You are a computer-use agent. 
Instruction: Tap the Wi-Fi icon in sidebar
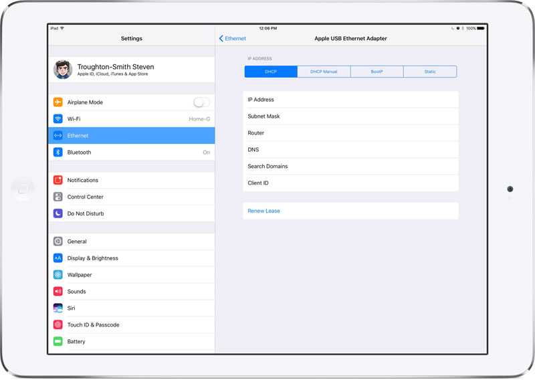(x=58, y=119)
